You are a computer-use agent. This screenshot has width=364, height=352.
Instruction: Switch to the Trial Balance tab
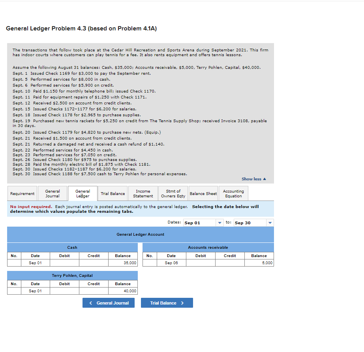tap(113, 193)
